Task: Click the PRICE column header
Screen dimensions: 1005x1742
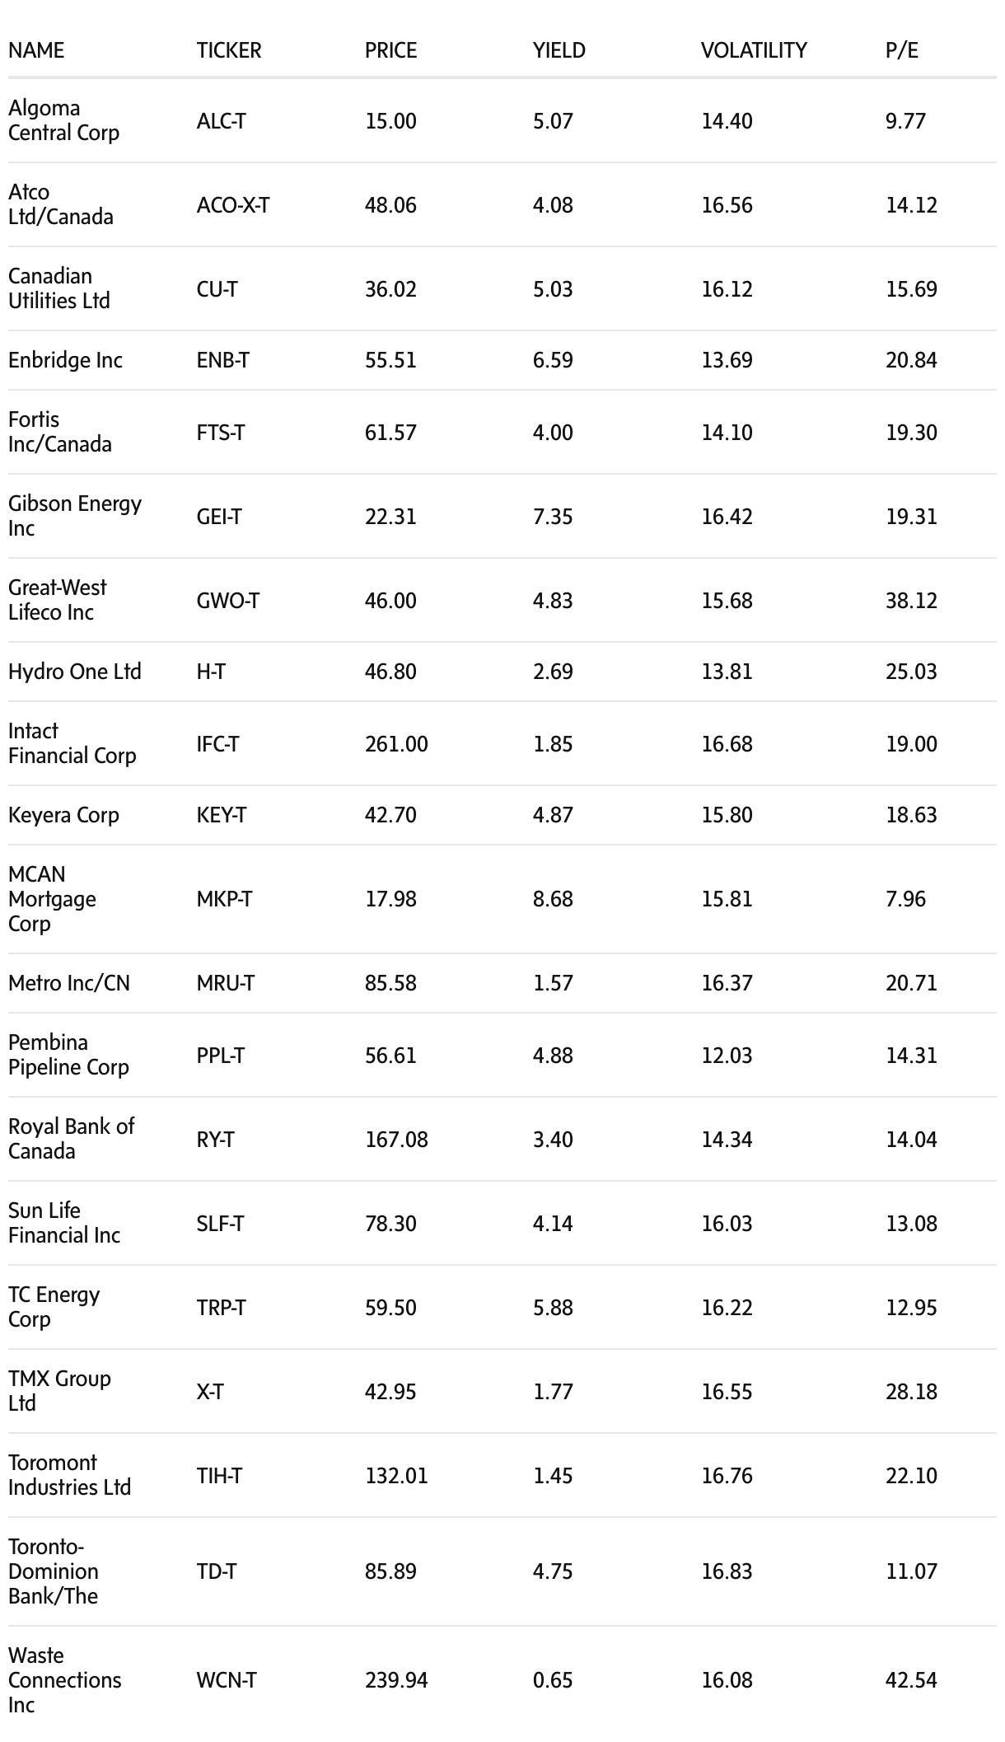Action: [391, 50]
